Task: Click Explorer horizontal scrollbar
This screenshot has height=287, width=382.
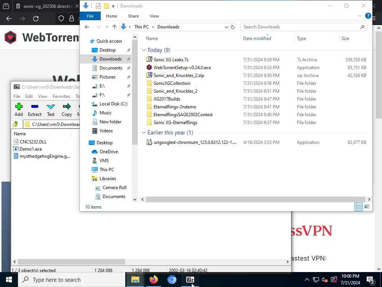Action: pos(255,200)
